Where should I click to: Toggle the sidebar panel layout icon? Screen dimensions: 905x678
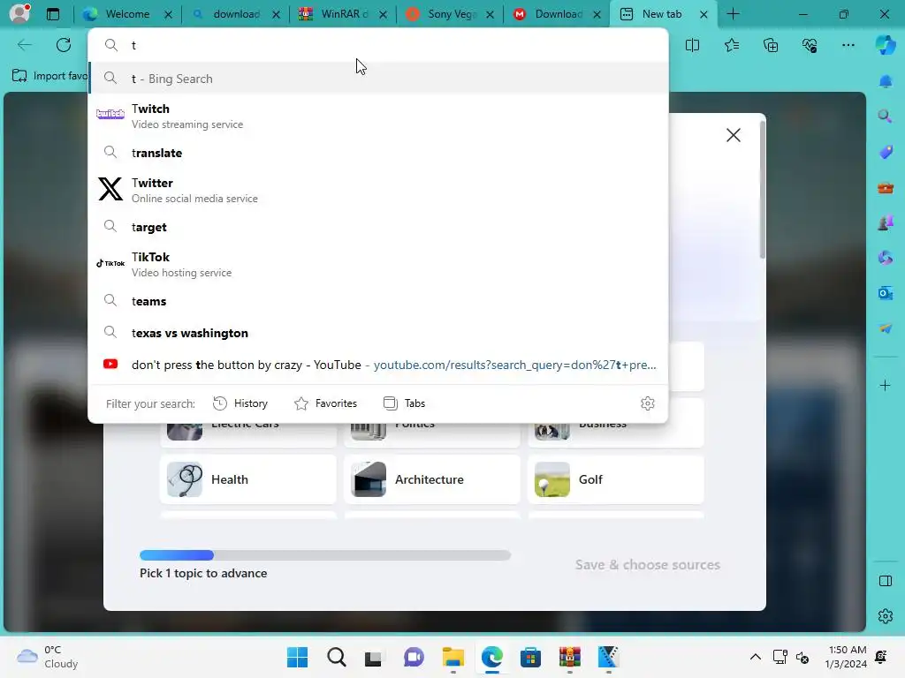(x=886, y=581)
